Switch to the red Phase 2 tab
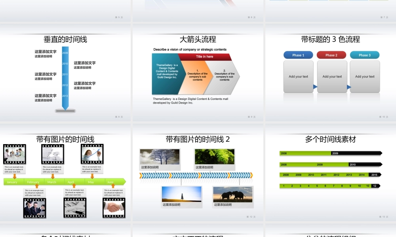Viewport: 396px width, 237px height. [331, 55]
